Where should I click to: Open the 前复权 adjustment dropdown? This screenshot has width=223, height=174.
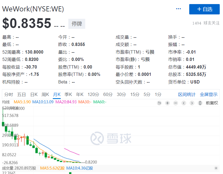click(212, 103)
